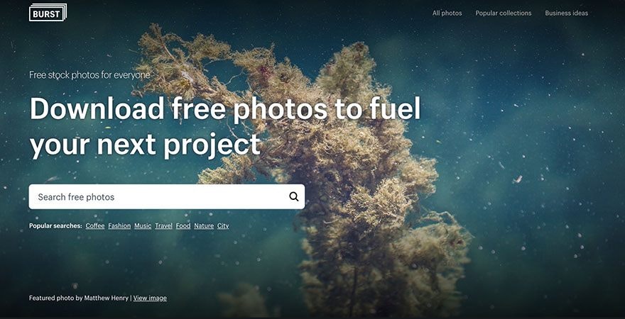Choose the Music popular search link
This screenshot has height=319, width=625.
point(143,225)
